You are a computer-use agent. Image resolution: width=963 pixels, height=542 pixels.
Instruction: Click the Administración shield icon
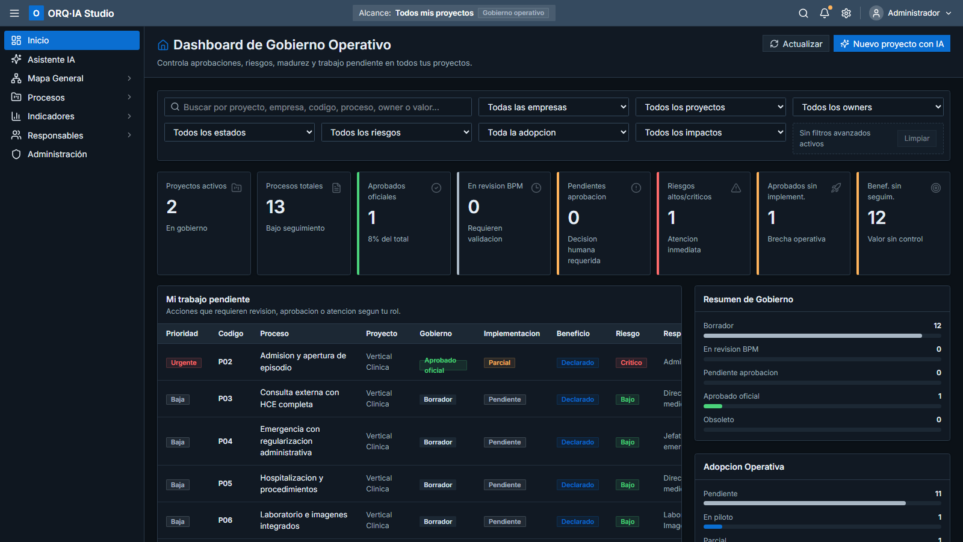16,154
